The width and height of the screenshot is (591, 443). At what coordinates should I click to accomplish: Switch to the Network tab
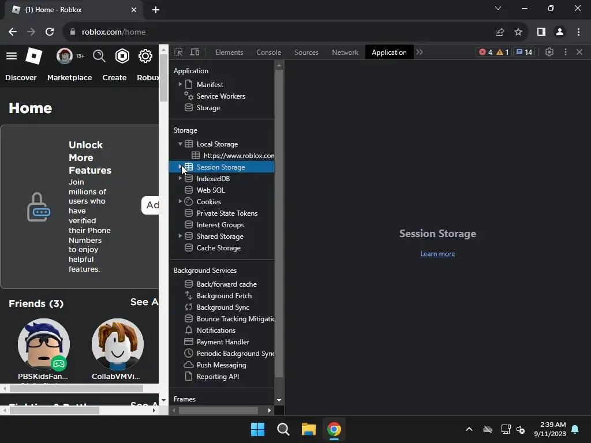[345, 52]
